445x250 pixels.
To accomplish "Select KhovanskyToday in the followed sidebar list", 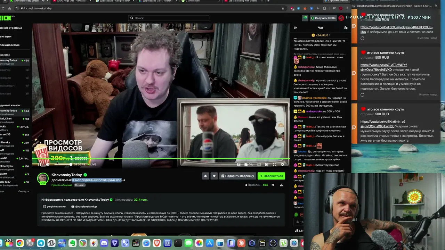I will coord(15,62).
